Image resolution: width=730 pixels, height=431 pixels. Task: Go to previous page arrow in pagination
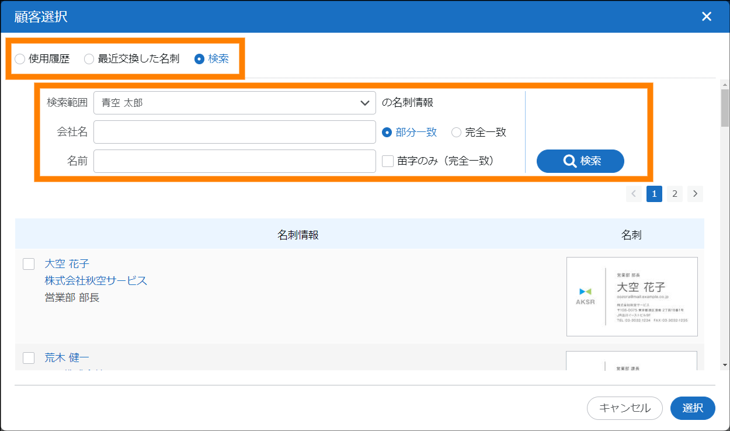(x=634, y=194)
